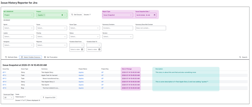Clear the Project field selection

point(62,15)
